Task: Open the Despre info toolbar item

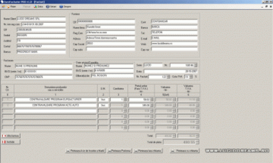Action: point(65,7)
